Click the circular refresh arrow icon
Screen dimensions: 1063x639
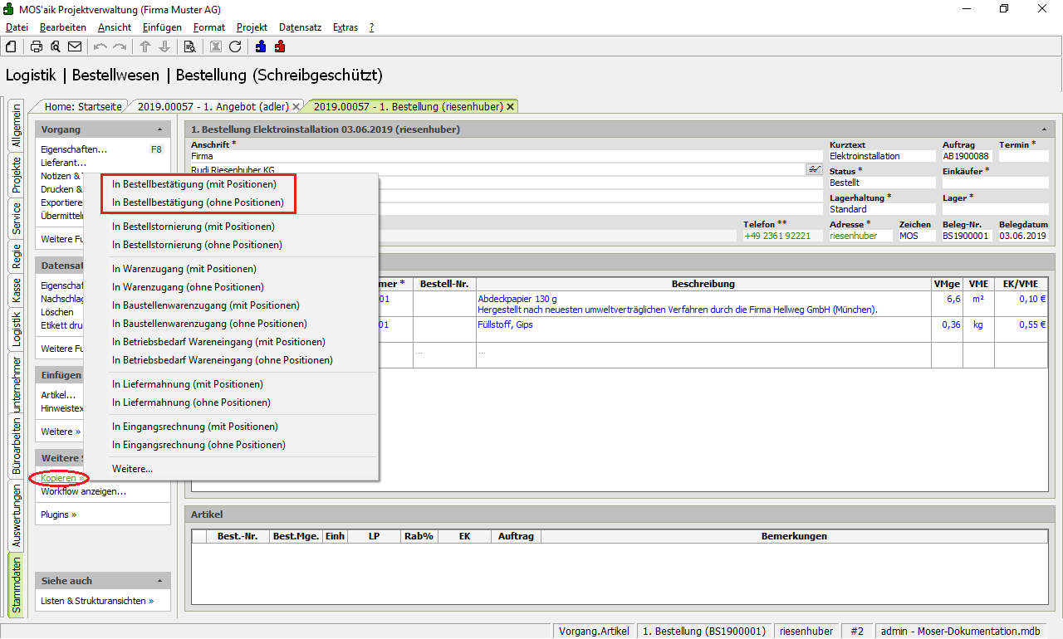point(235,46)
